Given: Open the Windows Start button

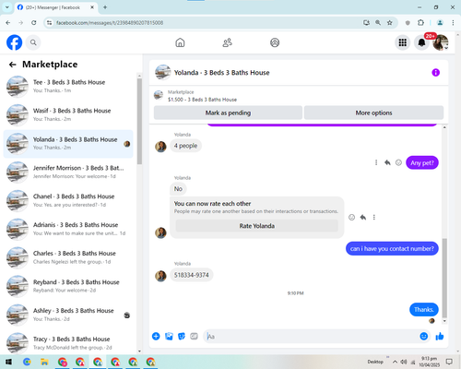Looking at the screenshot, I should pos(8,362).
